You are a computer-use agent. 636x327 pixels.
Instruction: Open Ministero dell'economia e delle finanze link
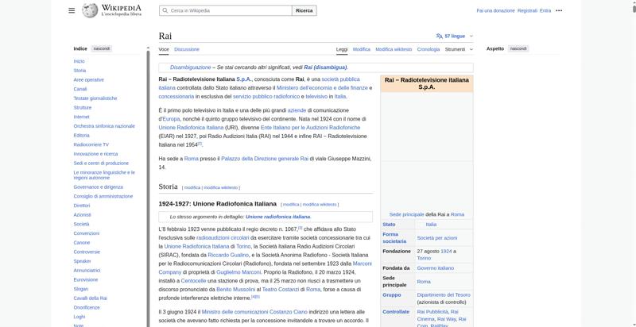pyautogui.click(x=322, y=88)
